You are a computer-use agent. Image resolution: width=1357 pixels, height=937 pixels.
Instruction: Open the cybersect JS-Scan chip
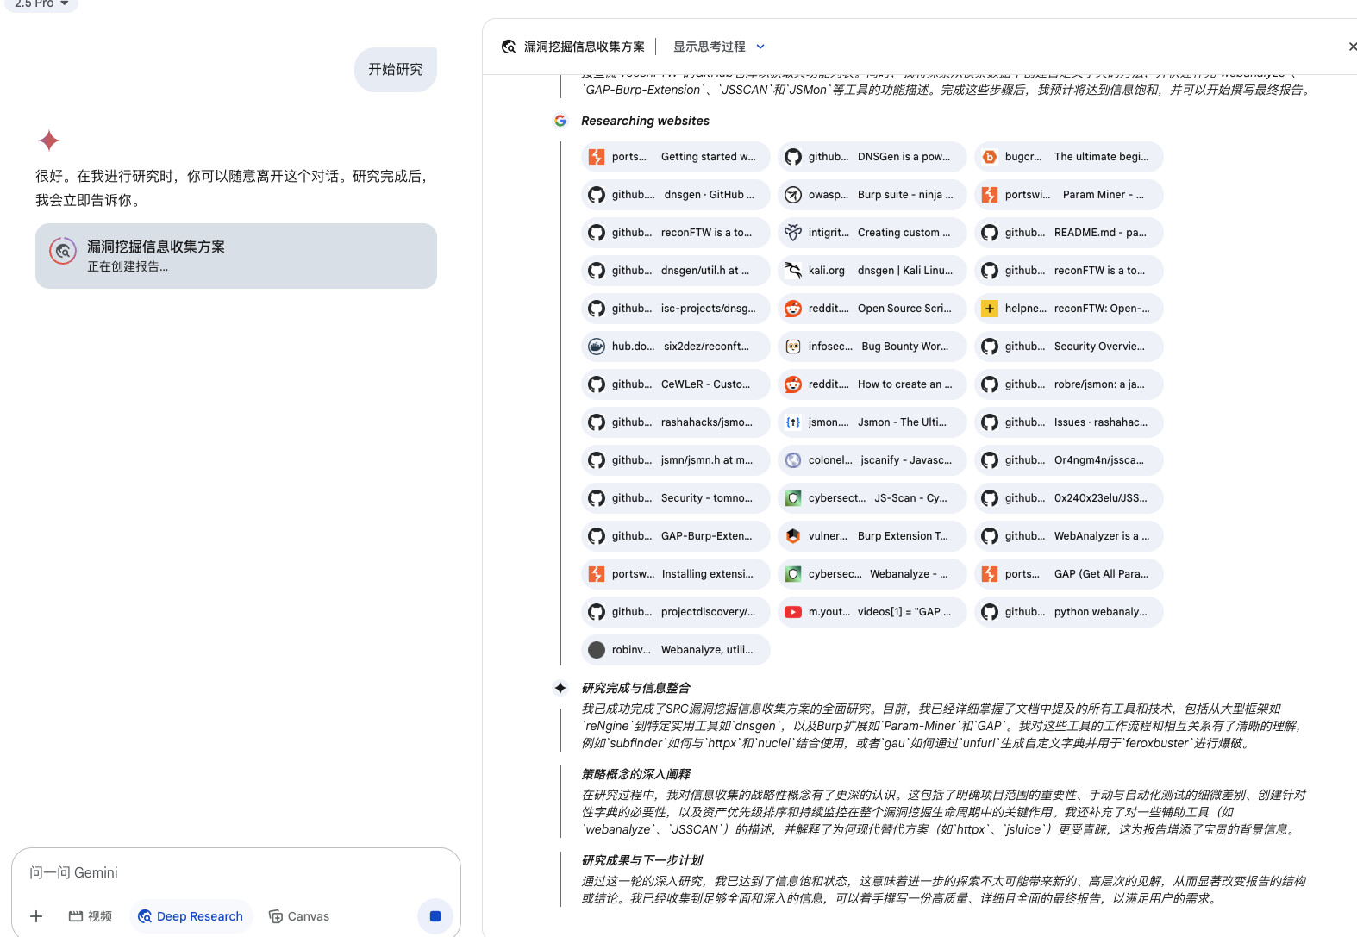pyautogui.click(x=872, y=498)
